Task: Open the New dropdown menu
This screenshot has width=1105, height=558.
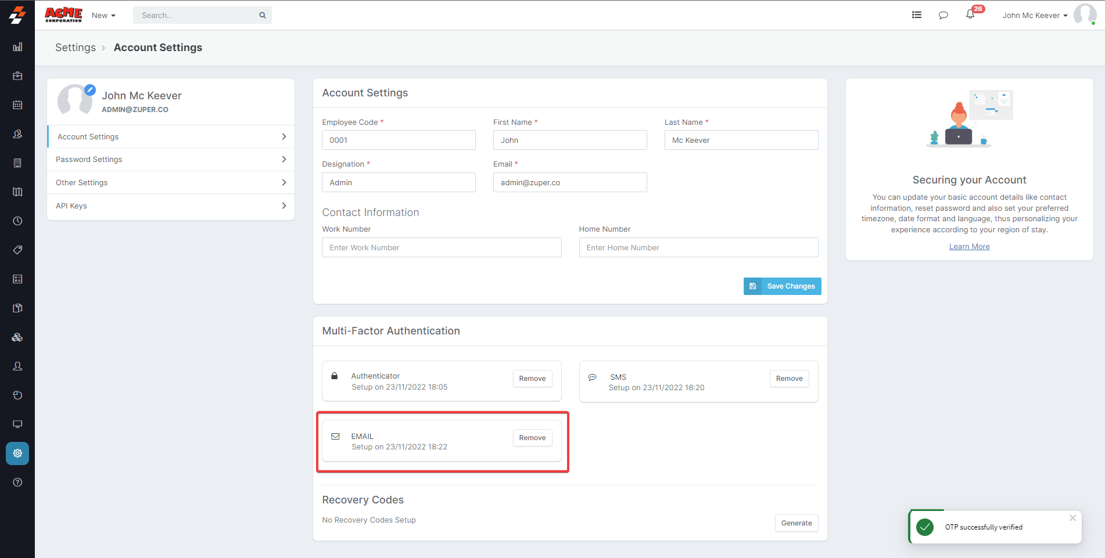Action: pyautogui.click(x=103, y=16)
